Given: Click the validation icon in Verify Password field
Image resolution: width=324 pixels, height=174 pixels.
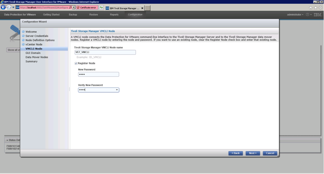Looking at the screenshot, I should [x=117, y=90].
